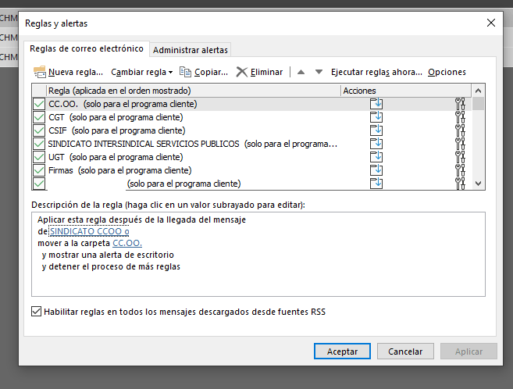The width and height of the screenshot is (513, 389).
Task: Click the rules list scrollbar thumb
Action: (x=478, y=104)
